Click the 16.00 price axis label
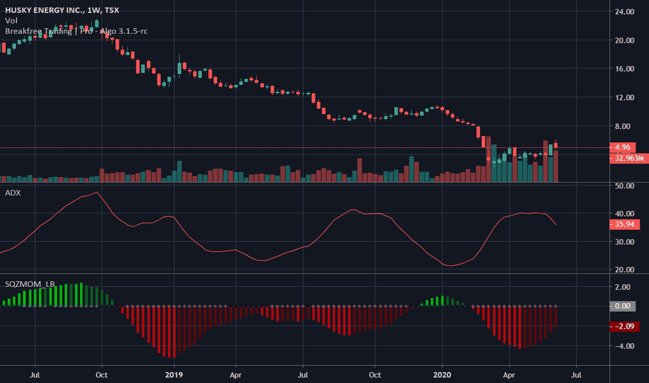649x383 pixels. [624, 69]
